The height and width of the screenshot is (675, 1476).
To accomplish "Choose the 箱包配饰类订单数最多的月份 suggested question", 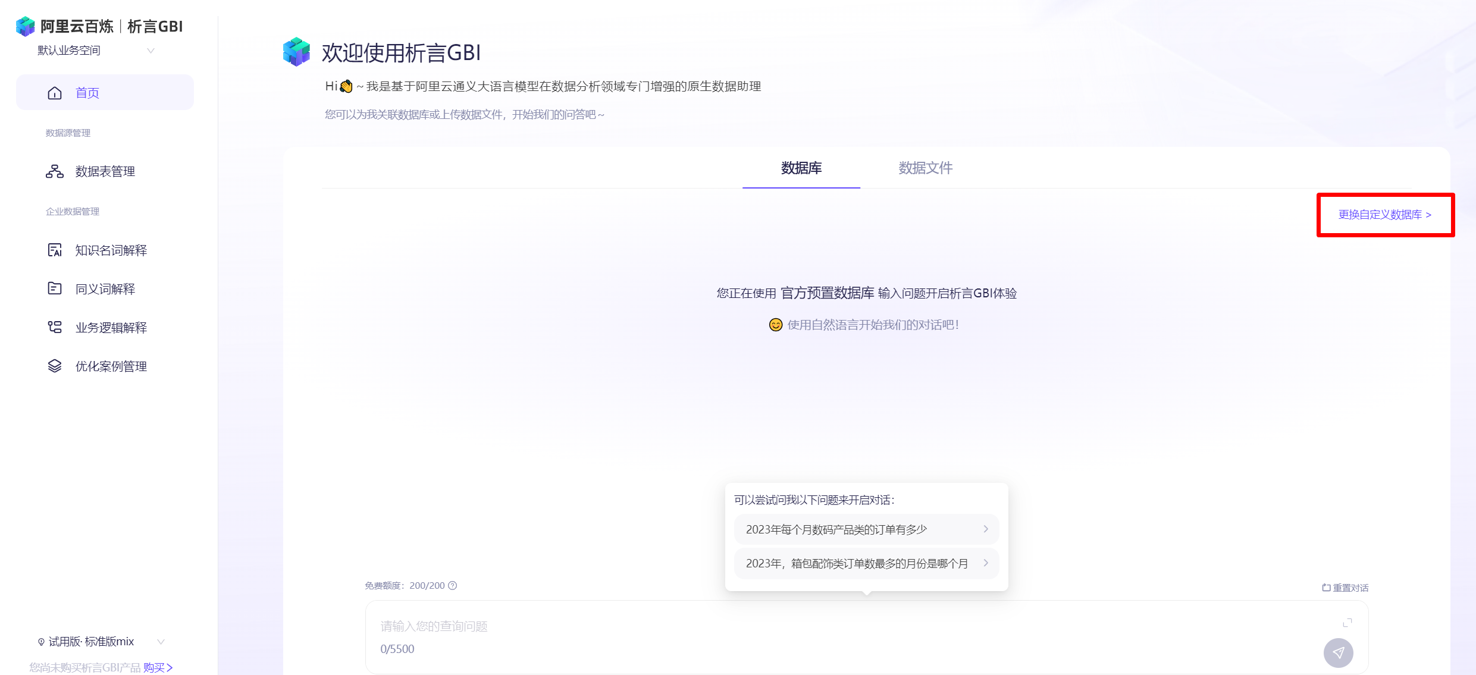I will pyautogui.click(x=866, y=563).
